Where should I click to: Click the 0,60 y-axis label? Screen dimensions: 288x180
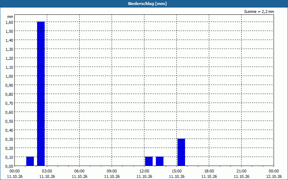click(9, 112)
